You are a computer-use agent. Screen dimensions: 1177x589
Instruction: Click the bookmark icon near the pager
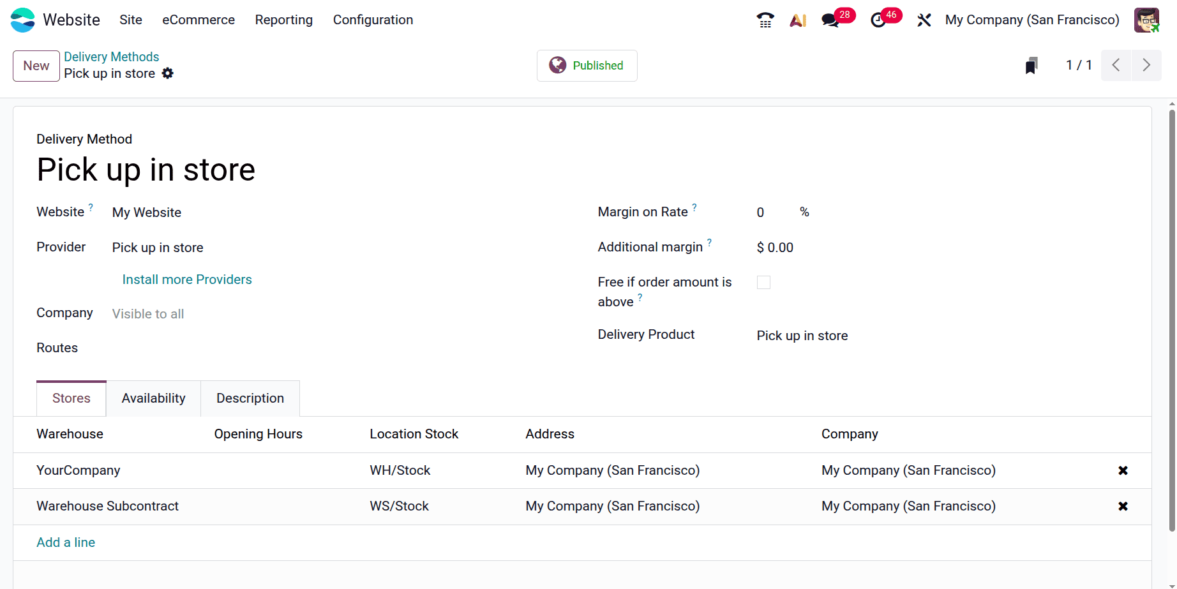[1031, 65]
